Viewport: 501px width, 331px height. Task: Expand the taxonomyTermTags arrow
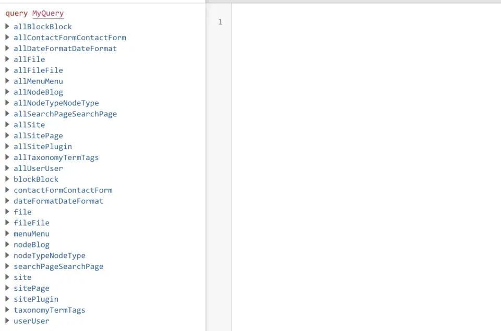click(x=7, y=309)
